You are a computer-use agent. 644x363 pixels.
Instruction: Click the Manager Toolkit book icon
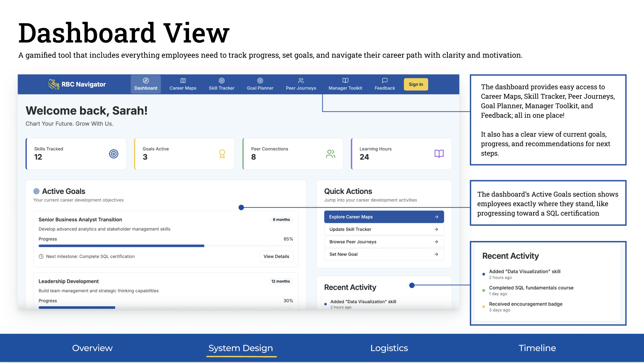(345, 80)
